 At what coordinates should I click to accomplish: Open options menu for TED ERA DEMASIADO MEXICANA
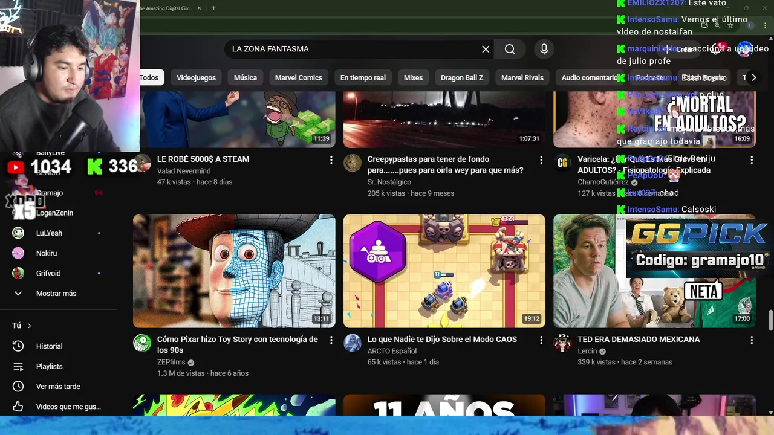[752, 340]
